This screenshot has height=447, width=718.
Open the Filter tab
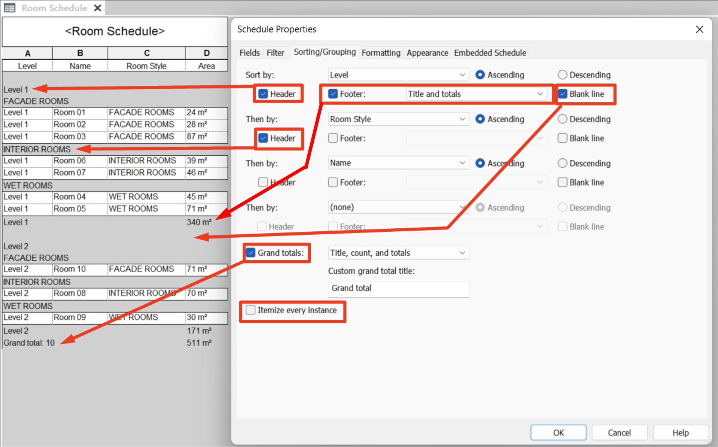click(276, 53)
